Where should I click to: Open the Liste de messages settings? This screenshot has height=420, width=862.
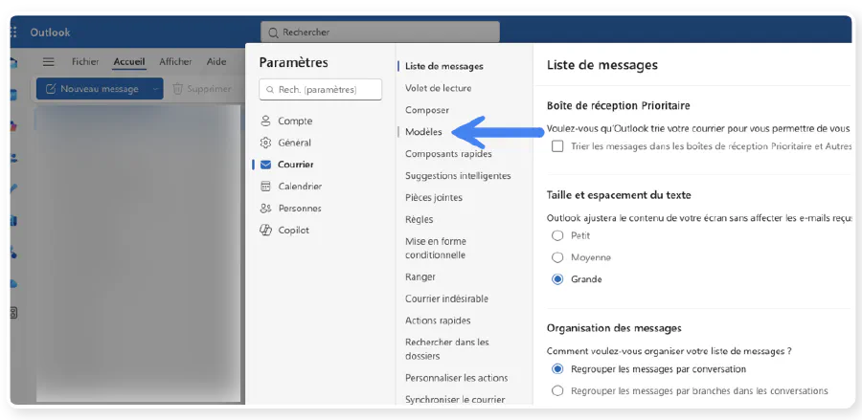coord(444,66)
